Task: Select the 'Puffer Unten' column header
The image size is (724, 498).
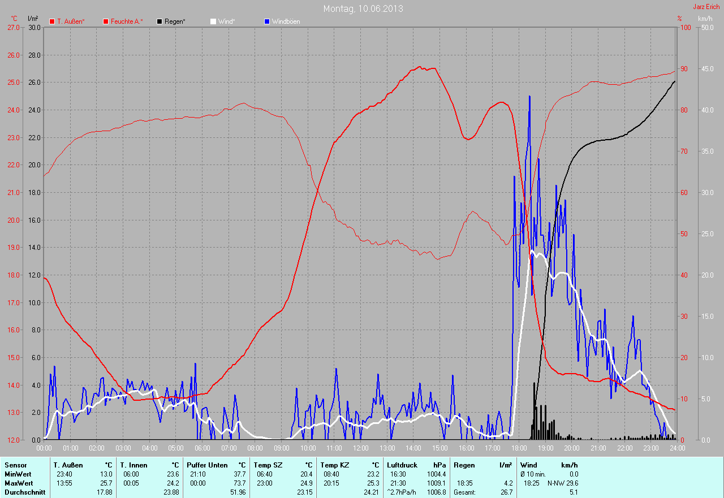Action: [208, 465]
